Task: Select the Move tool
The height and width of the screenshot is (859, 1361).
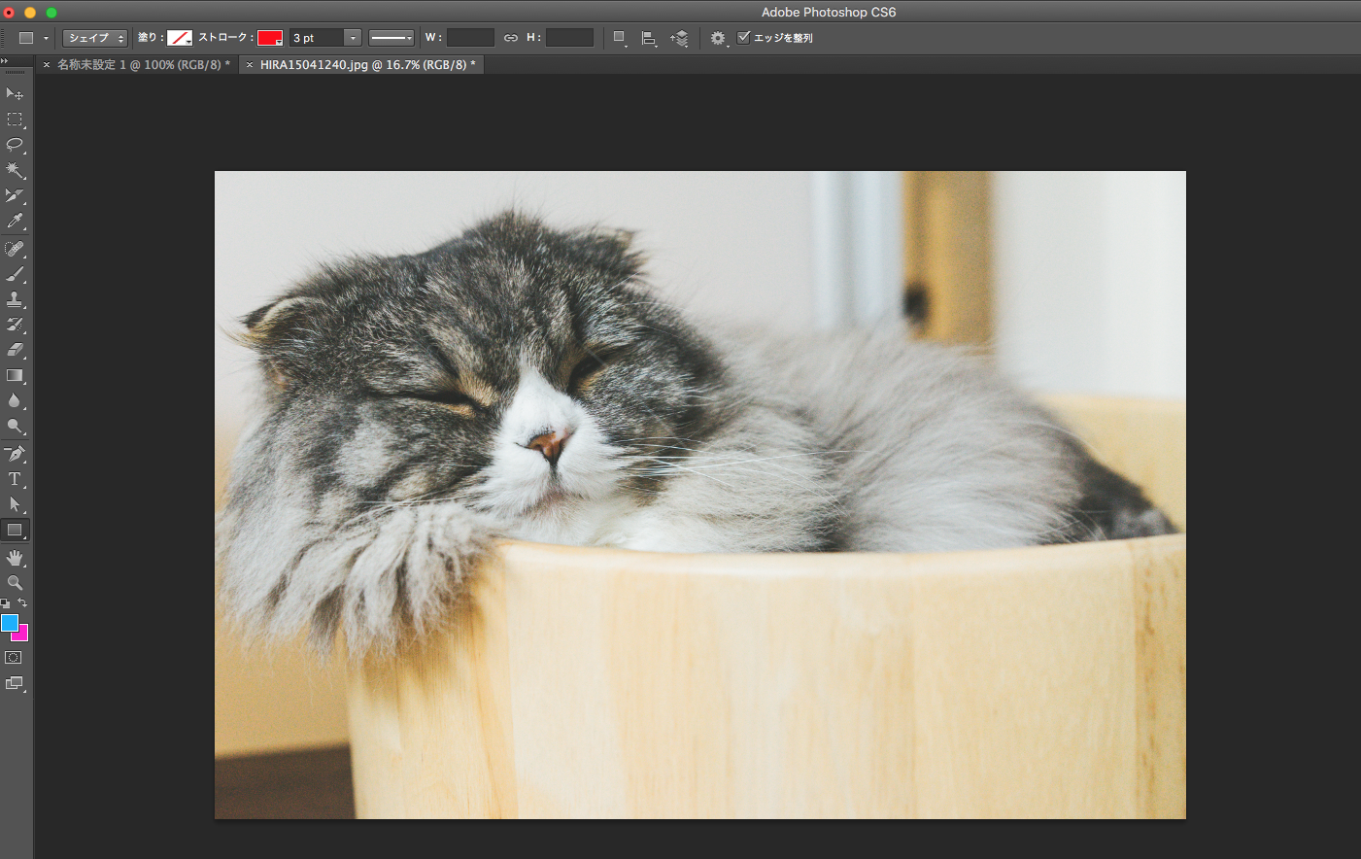Action: (15, 94)
